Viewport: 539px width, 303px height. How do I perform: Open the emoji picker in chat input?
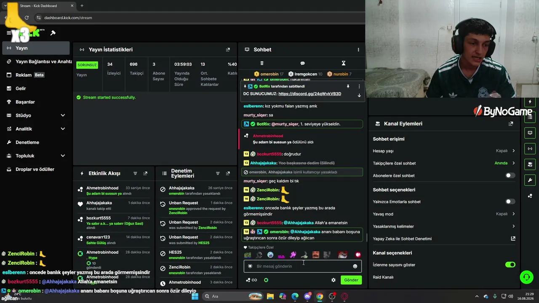[x=355, y=266]
